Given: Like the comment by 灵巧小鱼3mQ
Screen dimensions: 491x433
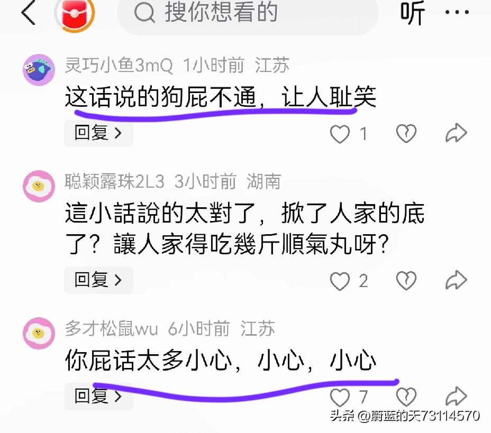Looking at the screenshot, I should click(340, 134).
